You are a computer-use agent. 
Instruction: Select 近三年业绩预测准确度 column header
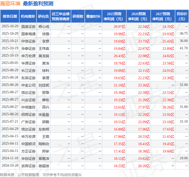pyautogui.click(x=60, y=16)
